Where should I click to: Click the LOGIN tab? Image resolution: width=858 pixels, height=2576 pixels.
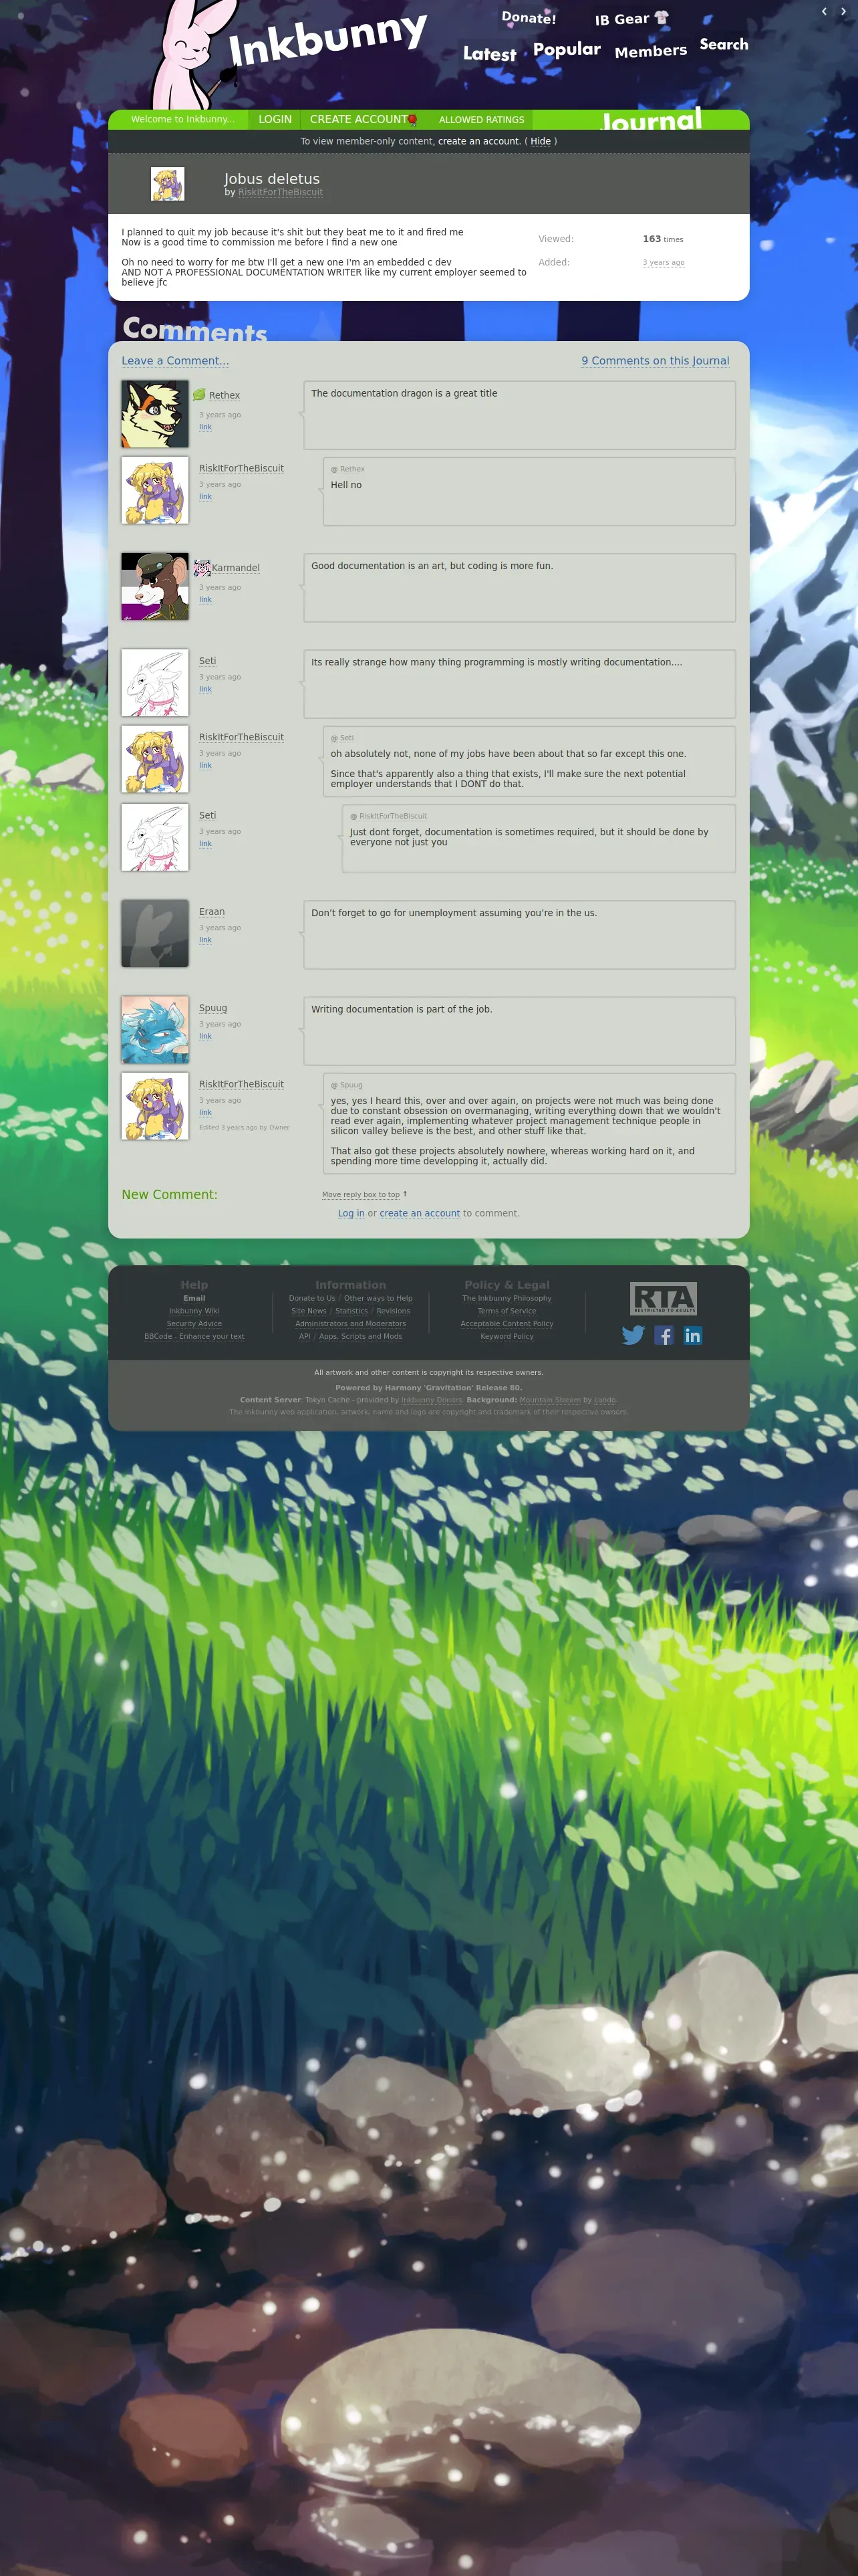click(275, 119)
